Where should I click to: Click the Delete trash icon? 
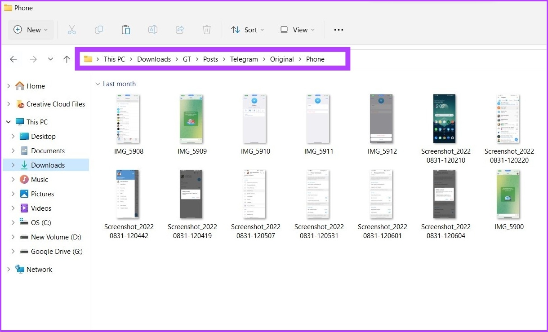pos(207,30)
